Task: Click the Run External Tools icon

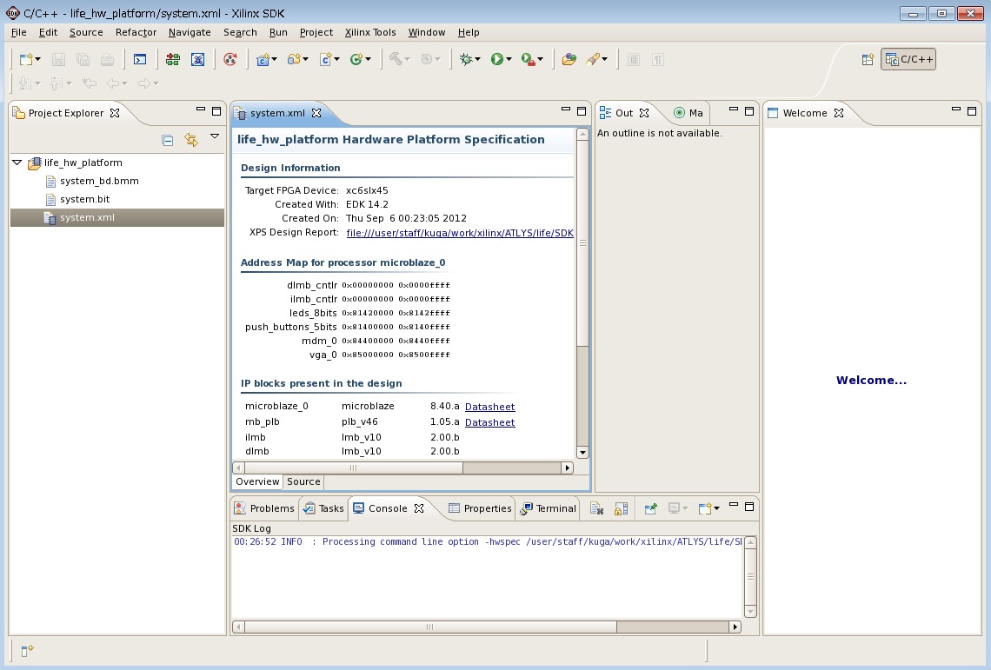Action: coord(528,59)
